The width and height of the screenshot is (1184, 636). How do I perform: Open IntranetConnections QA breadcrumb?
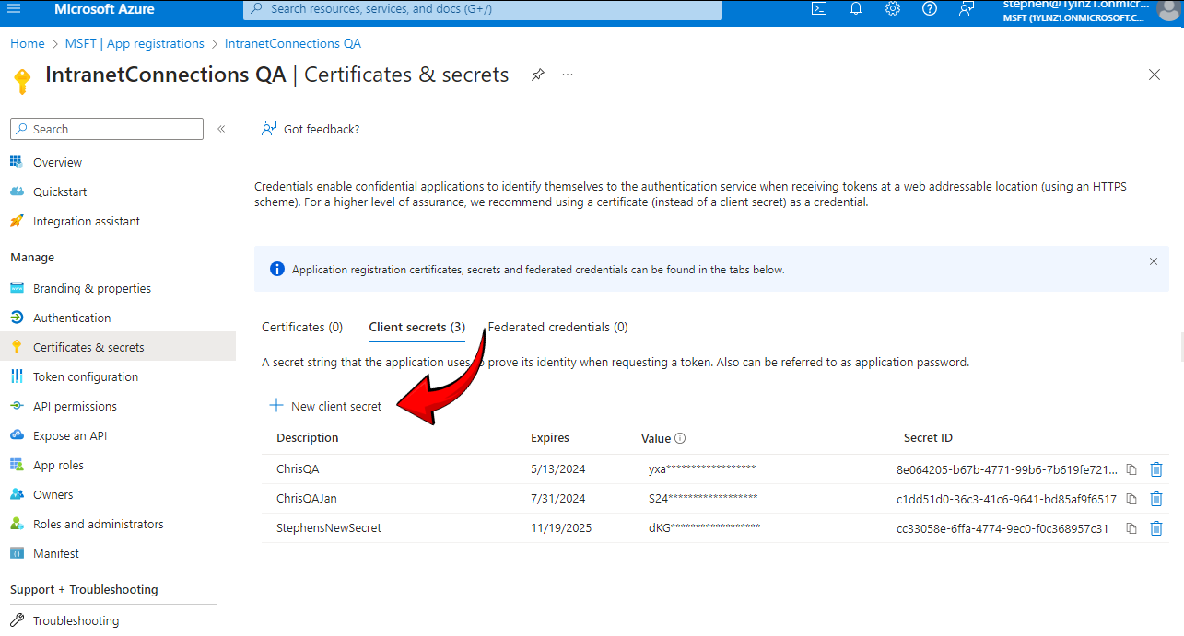[293, 43]
